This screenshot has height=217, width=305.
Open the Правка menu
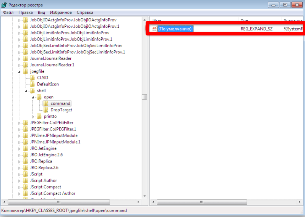pyautogui.click(x=26, y=13)
